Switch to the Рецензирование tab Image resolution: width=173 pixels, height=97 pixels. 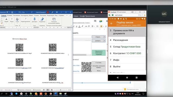click(x=51, y=16)
